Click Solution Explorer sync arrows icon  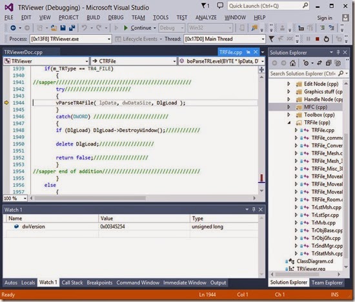pyautogui.click(x=319, y=63)
